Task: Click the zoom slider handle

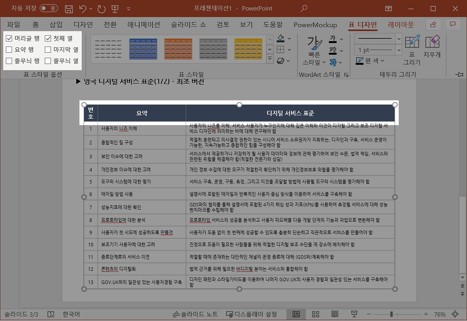Action: click(391, 314)
